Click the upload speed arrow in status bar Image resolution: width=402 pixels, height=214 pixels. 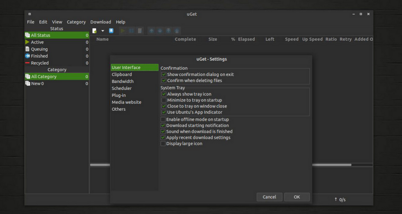tap(336, 199)
